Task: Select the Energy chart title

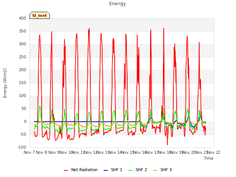Action: coord(118,4)
